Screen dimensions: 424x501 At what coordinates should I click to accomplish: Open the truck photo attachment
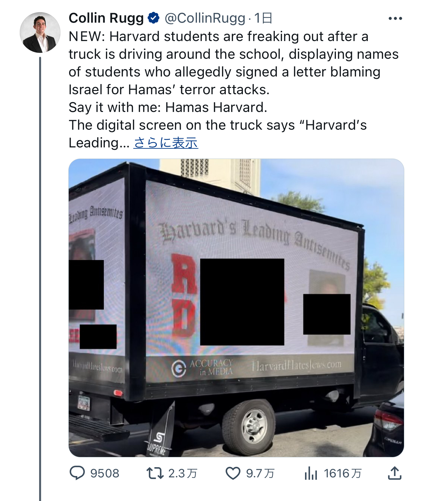[236, 308]
